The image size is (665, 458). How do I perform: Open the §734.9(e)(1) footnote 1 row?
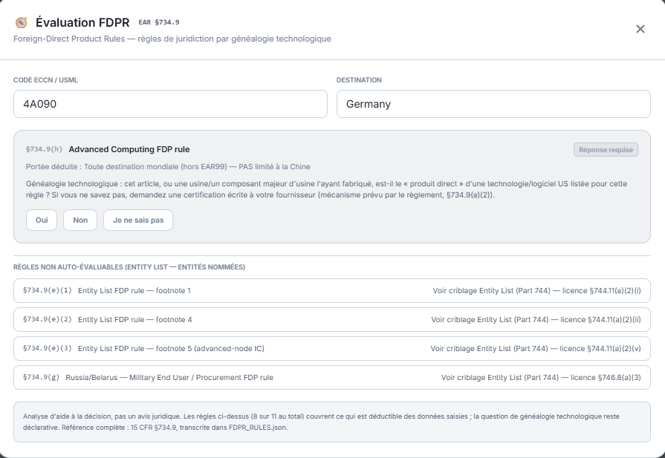332,291
